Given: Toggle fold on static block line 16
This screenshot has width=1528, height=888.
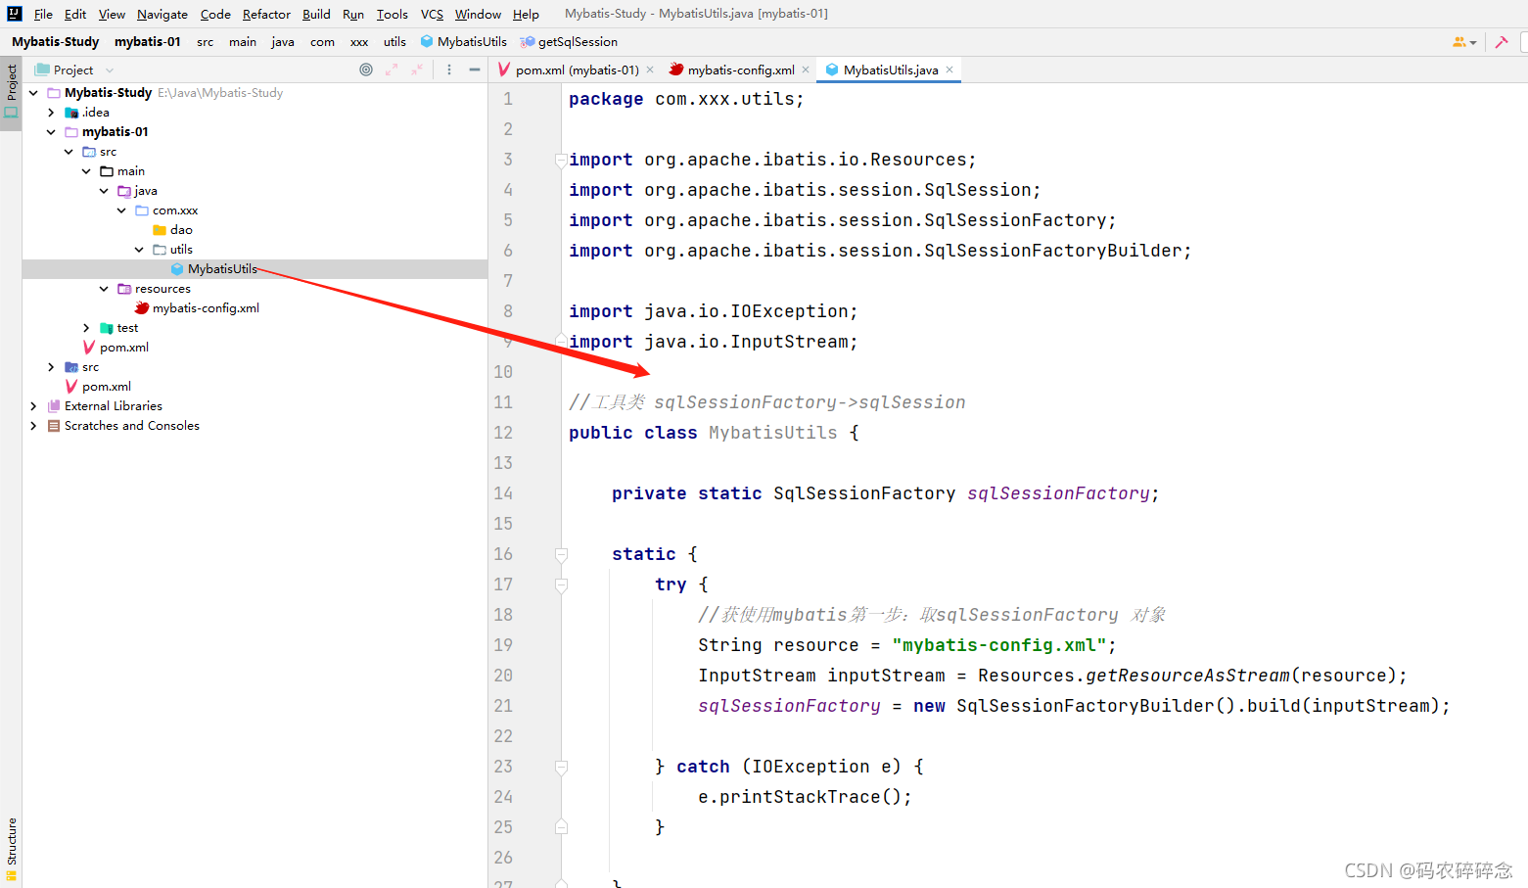Looking at the screenshot, I should coord(561,554).
